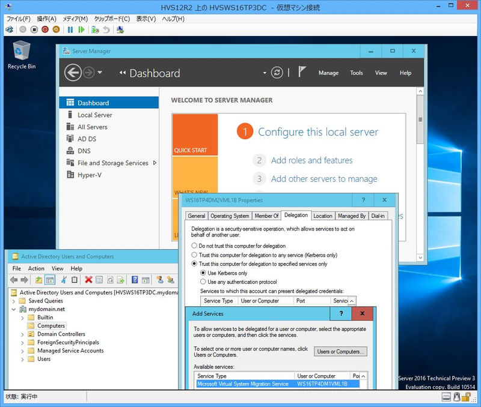Click the Ctrl+Alt+Del icon in VM toolbar

[10, 29]
